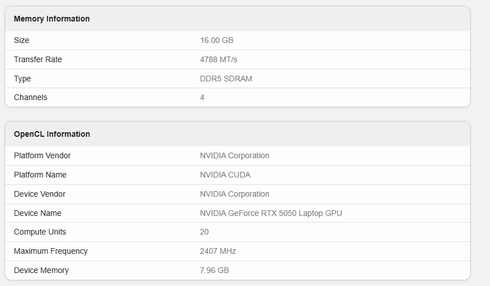This screenshot has width=490, height=286.
Task: Select the Device Vendor label
Action: (40, 194)
